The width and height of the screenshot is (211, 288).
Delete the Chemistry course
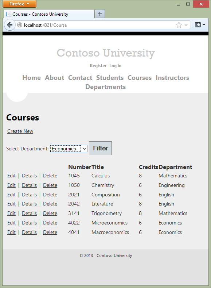coord(50,185)
